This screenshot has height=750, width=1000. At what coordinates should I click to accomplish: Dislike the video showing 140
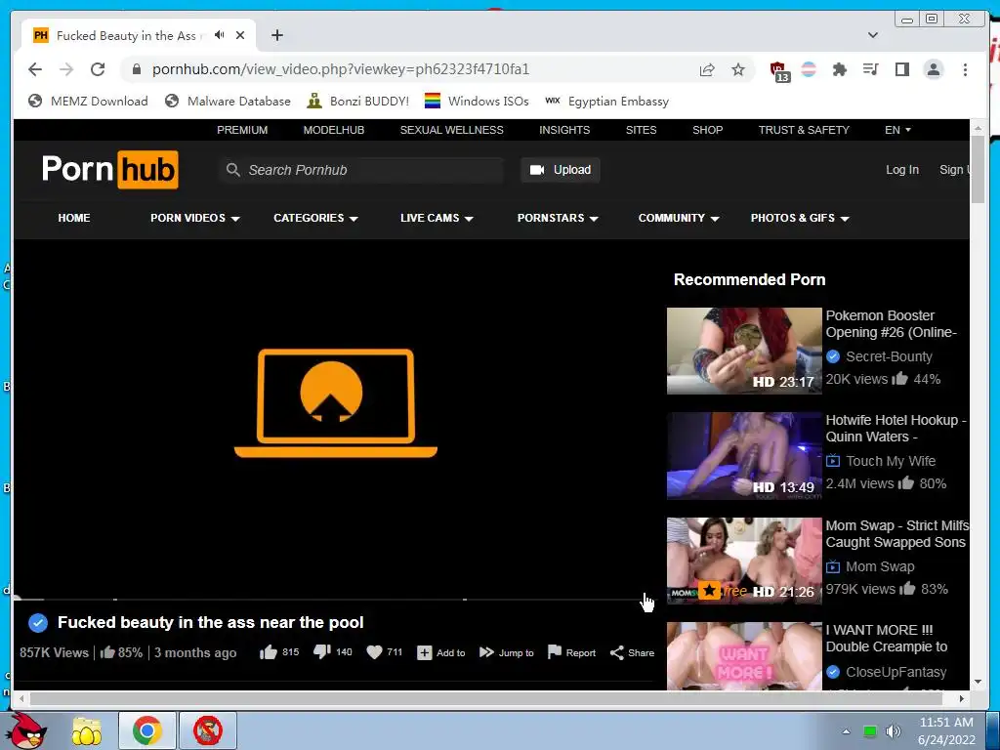coord(321,651)
